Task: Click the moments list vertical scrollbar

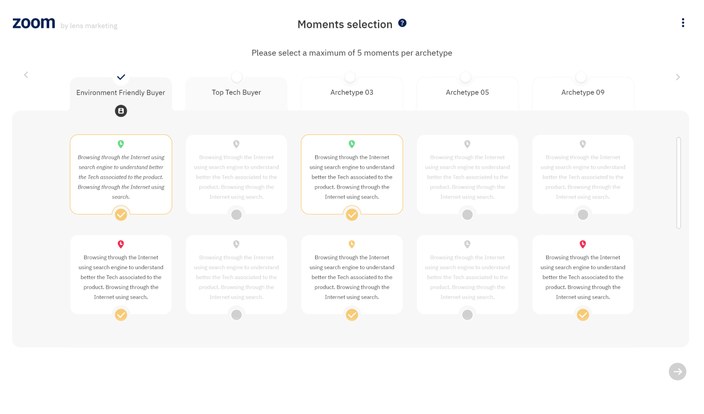Action: pos(679,183)
